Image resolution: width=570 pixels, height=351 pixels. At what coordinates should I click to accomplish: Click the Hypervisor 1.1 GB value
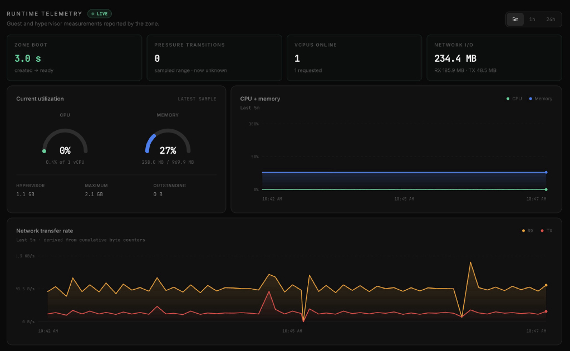click(25, 194)
